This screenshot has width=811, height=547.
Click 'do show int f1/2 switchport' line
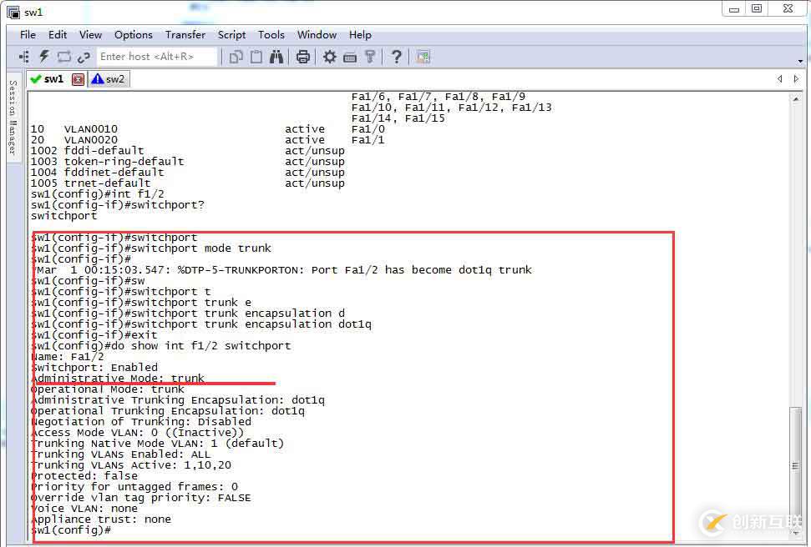pos(161,346)
